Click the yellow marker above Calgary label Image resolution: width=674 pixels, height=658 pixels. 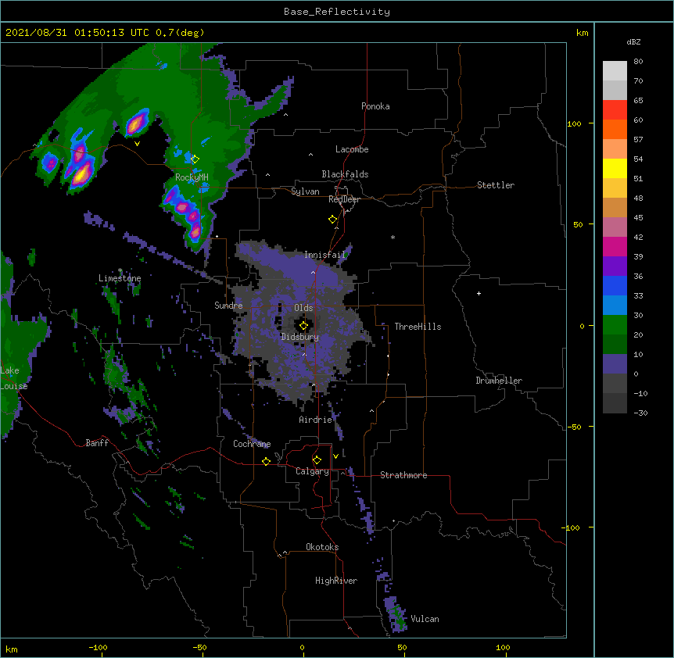pos(317,460)
